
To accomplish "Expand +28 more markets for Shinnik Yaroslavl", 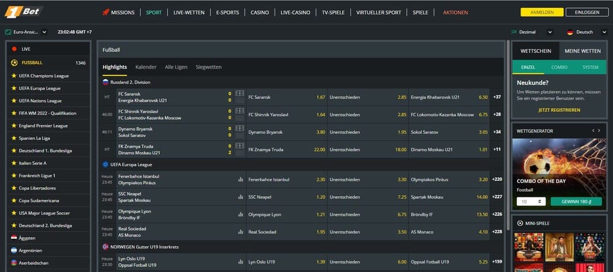I will 497,114.
